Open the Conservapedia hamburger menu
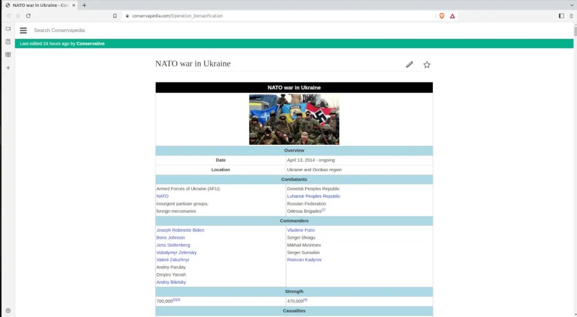The image size is (577, 317). (x=23, y=30)
